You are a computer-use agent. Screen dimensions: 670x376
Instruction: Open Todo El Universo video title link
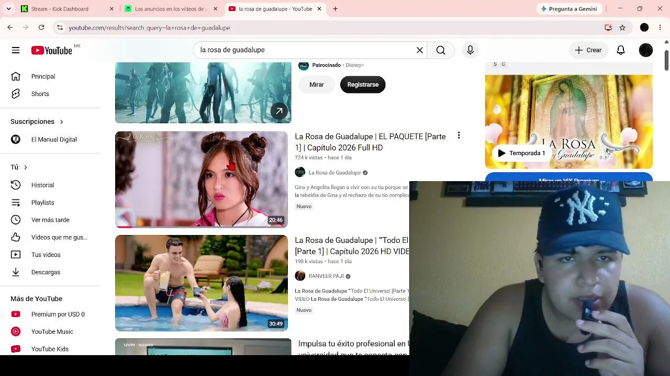[352, 245]
